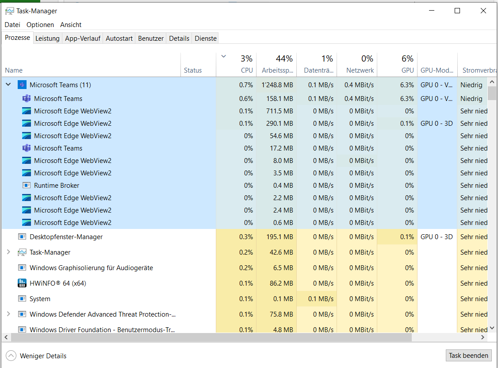Click the vertical scrollbar up arrow
498x368 pixels.
tap(492, 82)
